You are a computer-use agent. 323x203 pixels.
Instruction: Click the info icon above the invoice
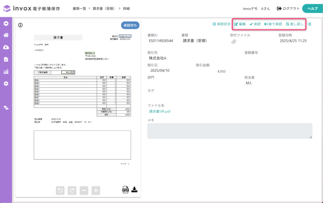(20, 25)
